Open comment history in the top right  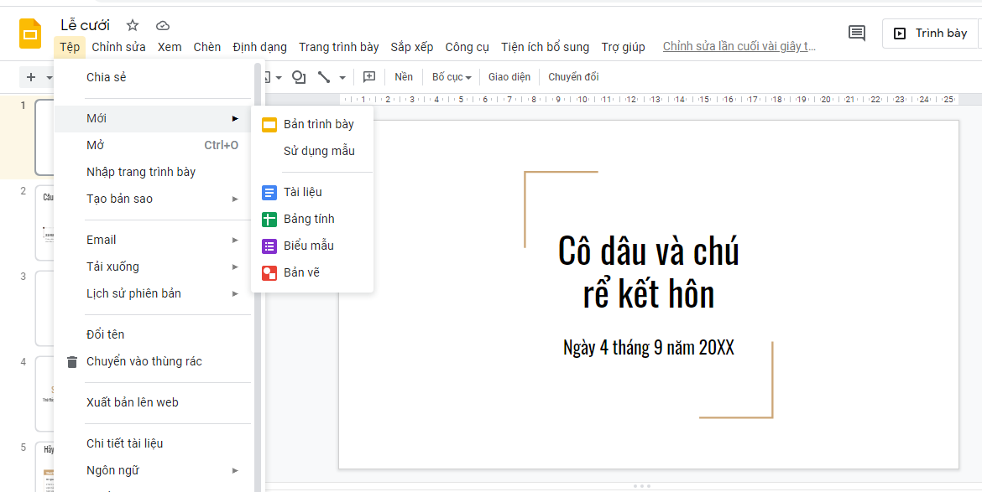click(856, 33)
